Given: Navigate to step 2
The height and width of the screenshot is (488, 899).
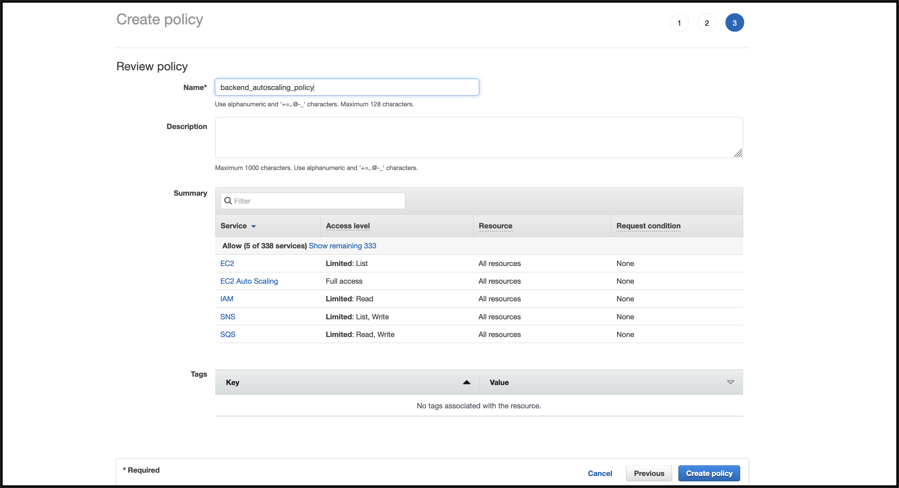Looking at the screenshot, I should tap(706, 23).
